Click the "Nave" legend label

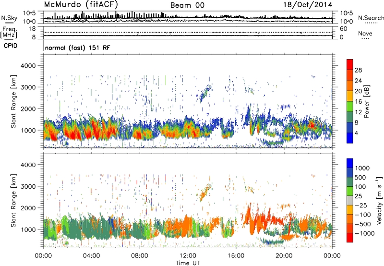click(x=365, y=33)
